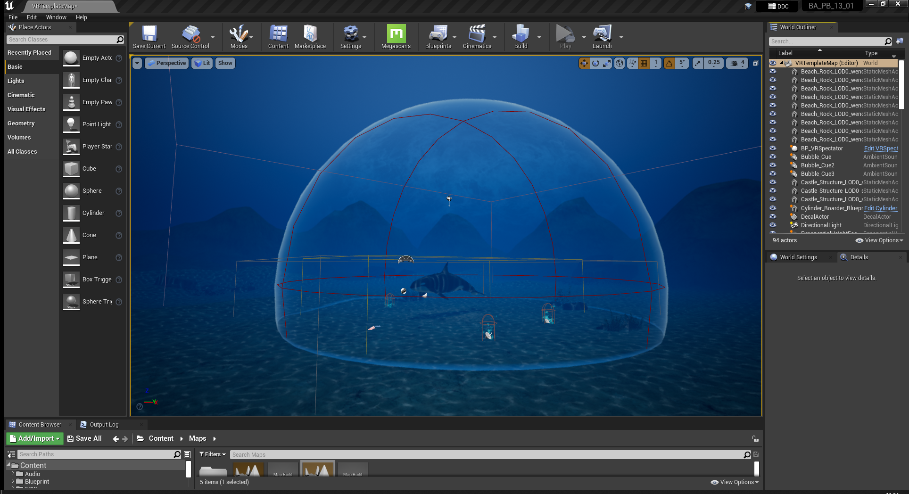The height and width of the screenshot is (494, 909).
Task: Open the Content browser toolbar icon
Action: [278, 37]
